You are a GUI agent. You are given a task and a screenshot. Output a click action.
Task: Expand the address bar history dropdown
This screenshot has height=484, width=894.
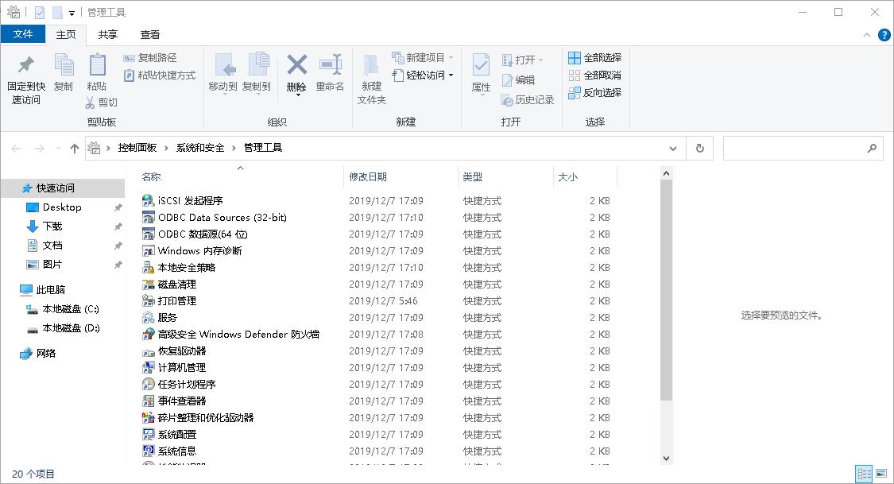[x=672, y=148]
